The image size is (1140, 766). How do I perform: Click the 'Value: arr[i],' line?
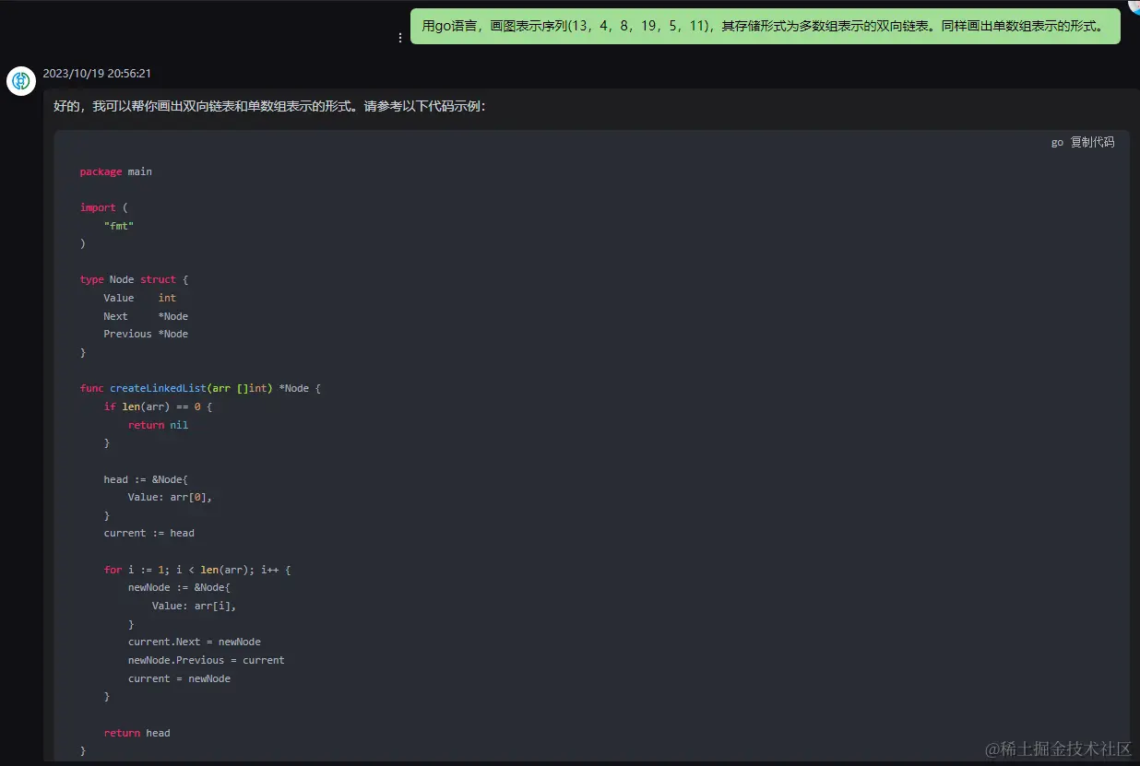coord(195,606)
